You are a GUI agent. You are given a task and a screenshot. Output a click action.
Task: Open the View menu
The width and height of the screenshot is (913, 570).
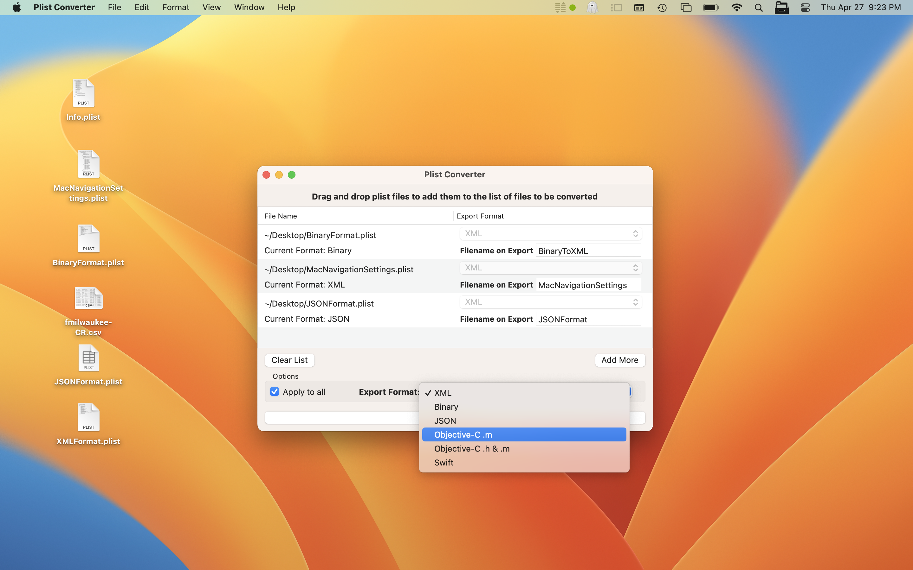point(211,7)
